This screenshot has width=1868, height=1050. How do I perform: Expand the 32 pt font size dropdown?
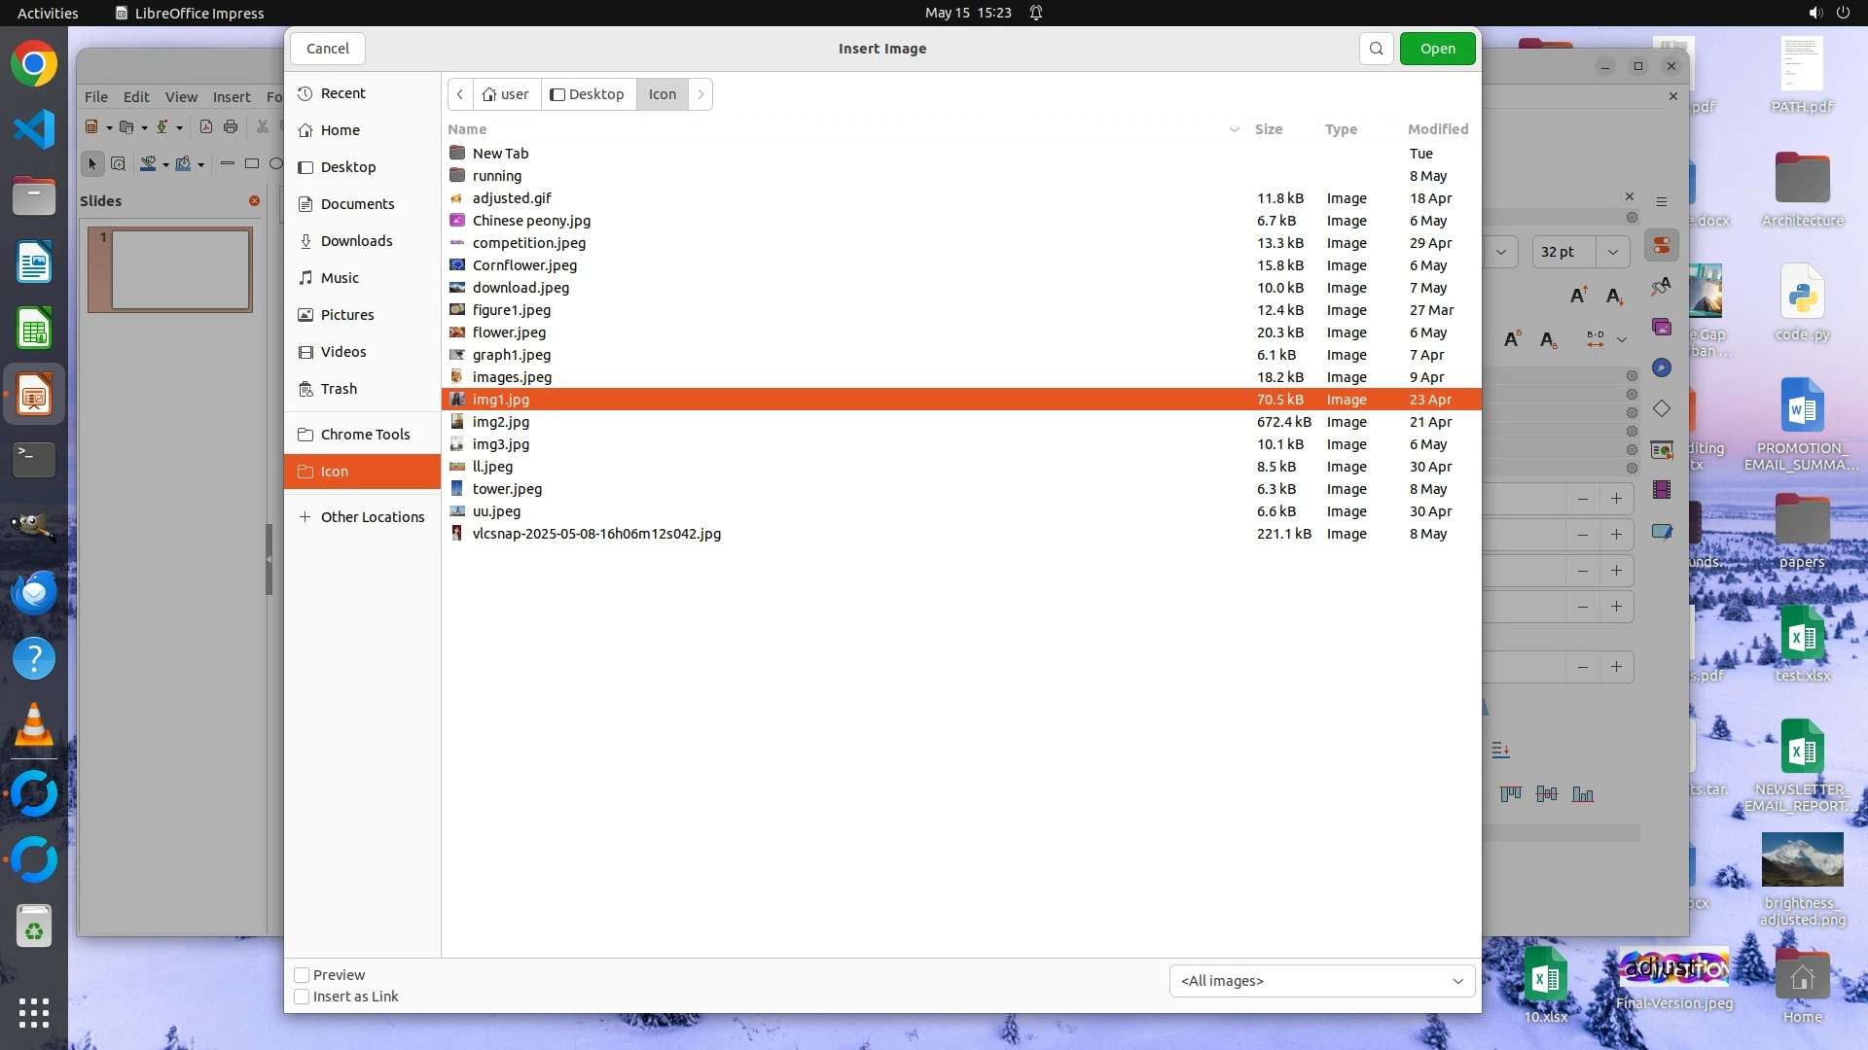[x=1612, y=252]
